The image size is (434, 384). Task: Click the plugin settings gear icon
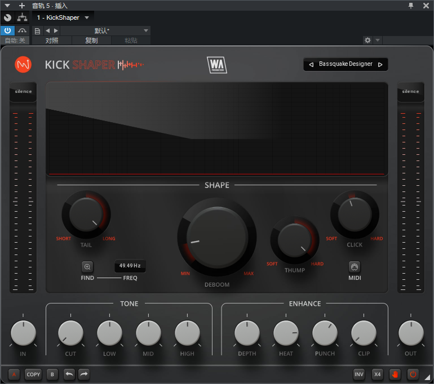(x=367, y=41)
